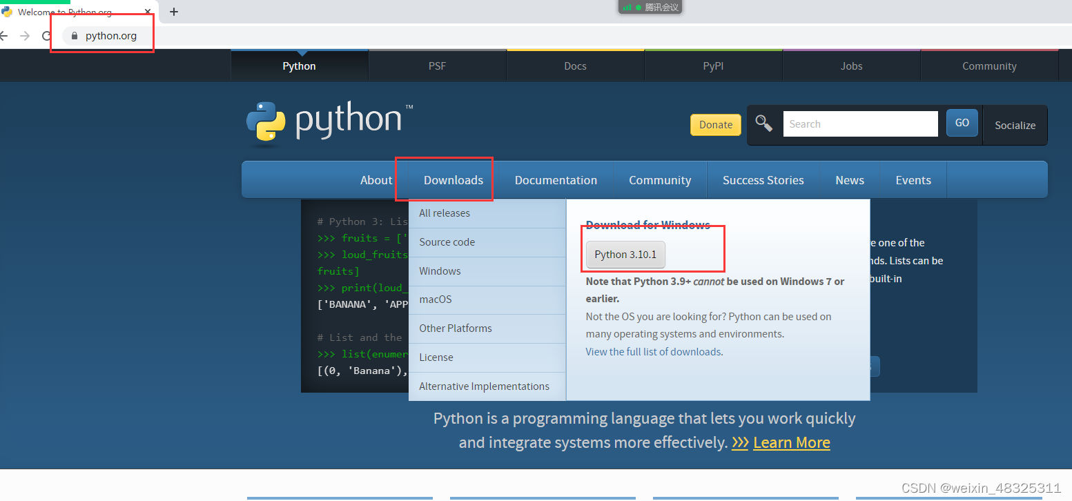Open the full list of downloads link
This screenshot has height=501, width=1072.
pos(653,351)
